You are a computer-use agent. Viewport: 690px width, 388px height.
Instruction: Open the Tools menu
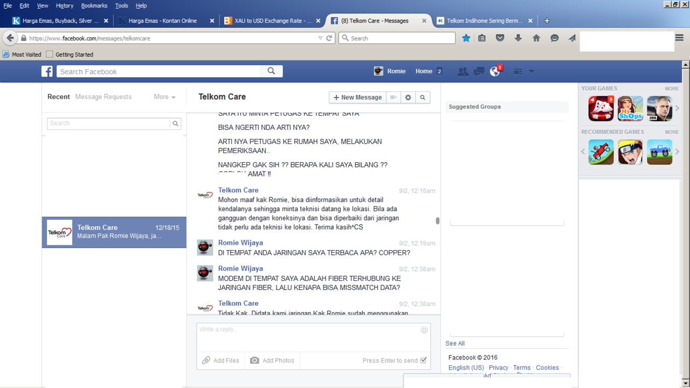point(122,5)
